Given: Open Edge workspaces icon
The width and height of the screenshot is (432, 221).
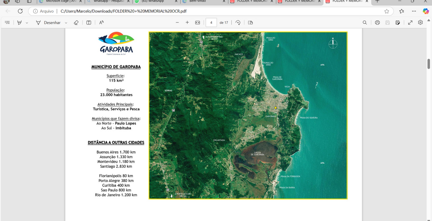Looking at the screenshot, I should click(x=18, y=1).
